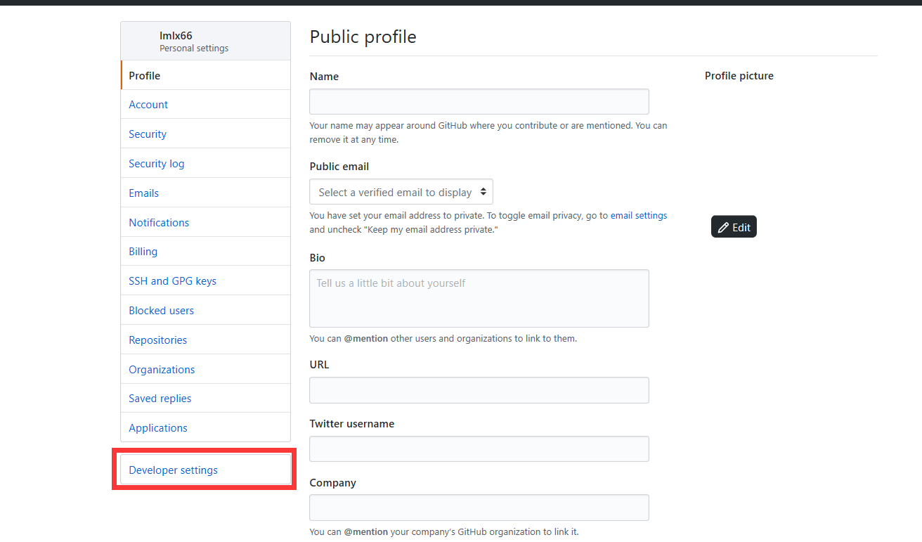The width and height of the screenshot is (922, 542).
Task: Go to Applications settings
Action: coord(158,428)
